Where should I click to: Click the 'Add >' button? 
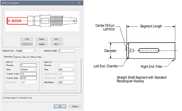click(x=57, y=39)
